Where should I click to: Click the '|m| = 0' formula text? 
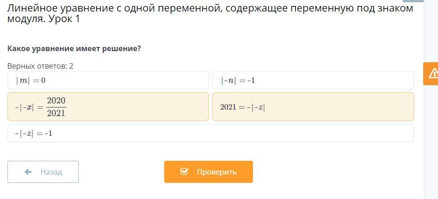click(31, 81)
